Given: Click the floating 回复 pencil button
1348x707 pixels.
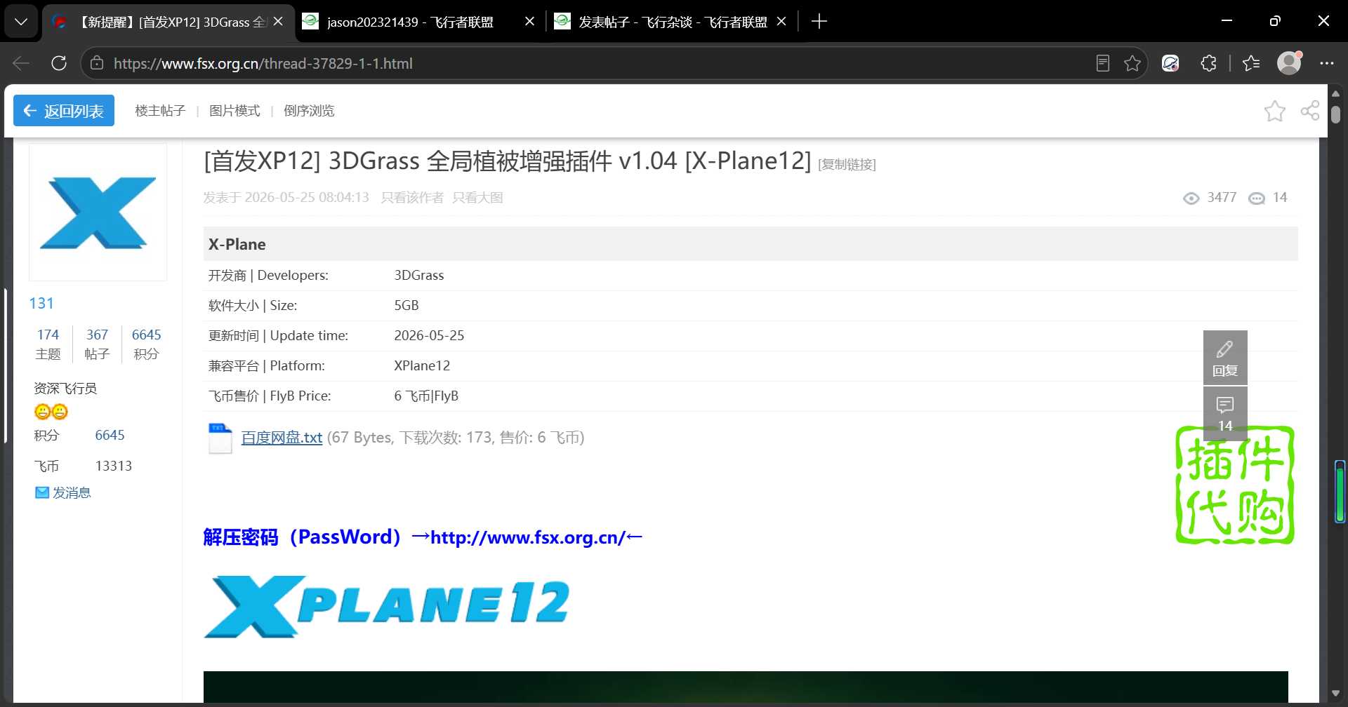Looking at the screenshot, I should point(1225,358).
